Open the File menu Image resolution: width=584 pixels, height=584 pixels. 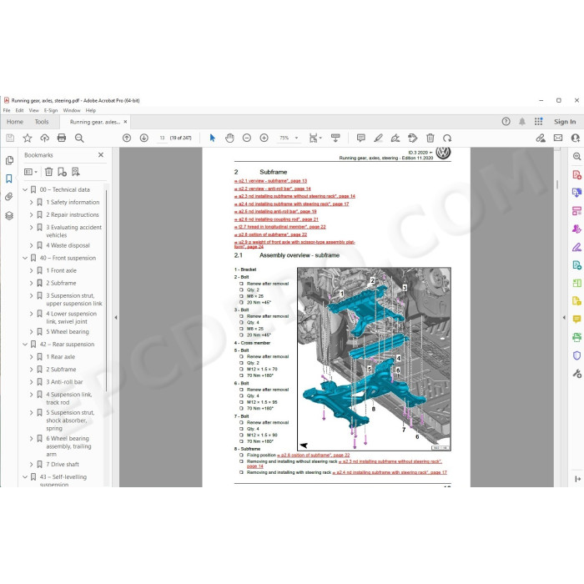(7, 110)
